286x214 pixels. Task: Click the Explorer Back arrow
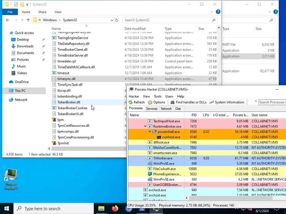tap(8, 20)
